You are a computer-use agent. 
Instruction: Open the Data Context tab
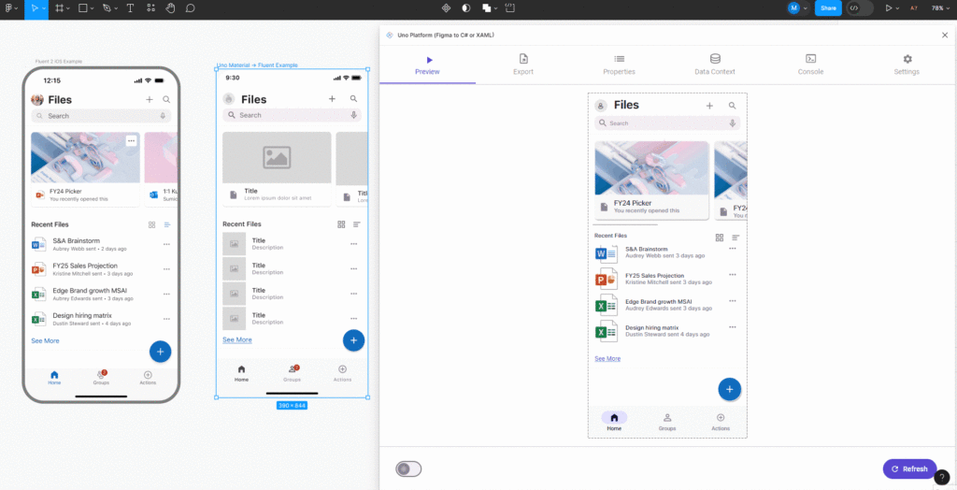(x=715, y=64)
